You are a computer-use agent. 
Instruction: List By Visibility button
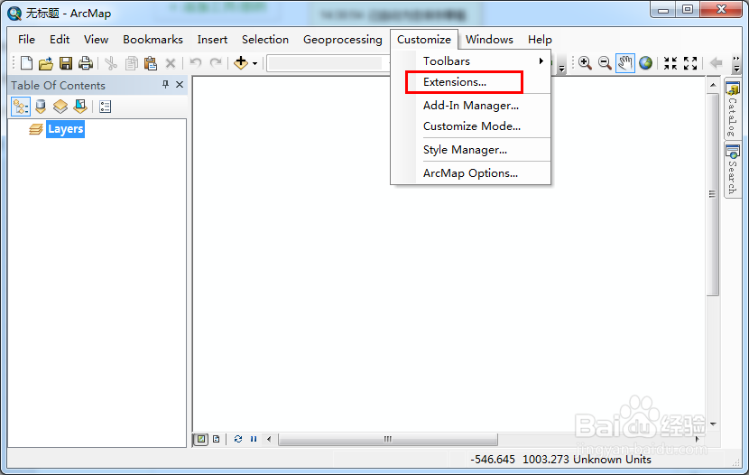click(60, 107)
